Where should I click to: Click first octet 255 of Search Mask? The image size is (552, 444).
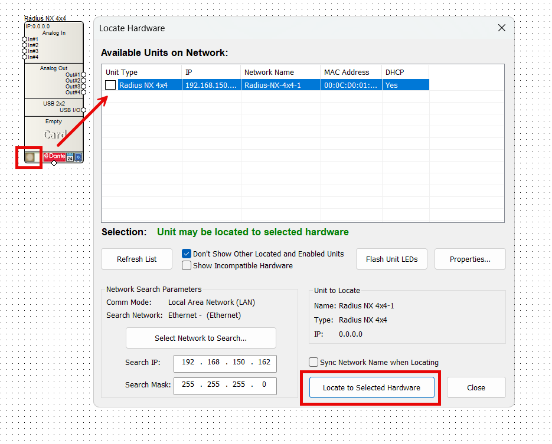[188, 384]
